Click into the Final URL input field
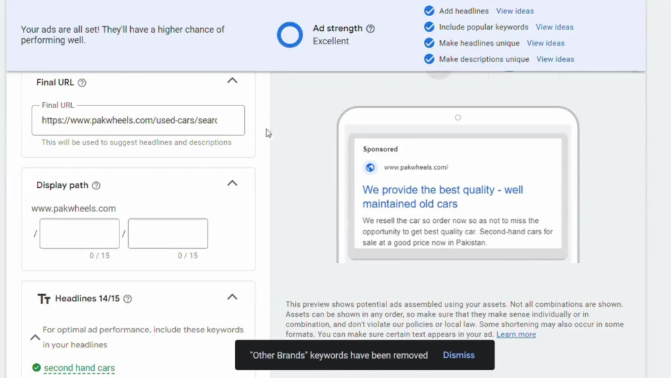The image size is (671, 378). tap(138, 120)
